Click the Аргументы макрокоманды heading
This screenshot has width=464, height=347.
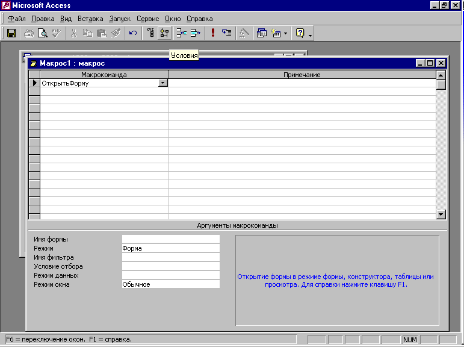[x=237, y=225]
